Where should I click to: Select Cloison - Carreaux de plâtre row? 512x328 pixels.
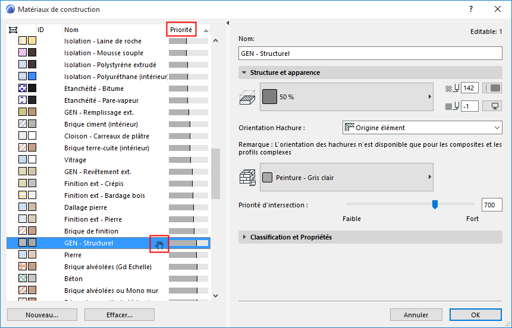point(108,135)
